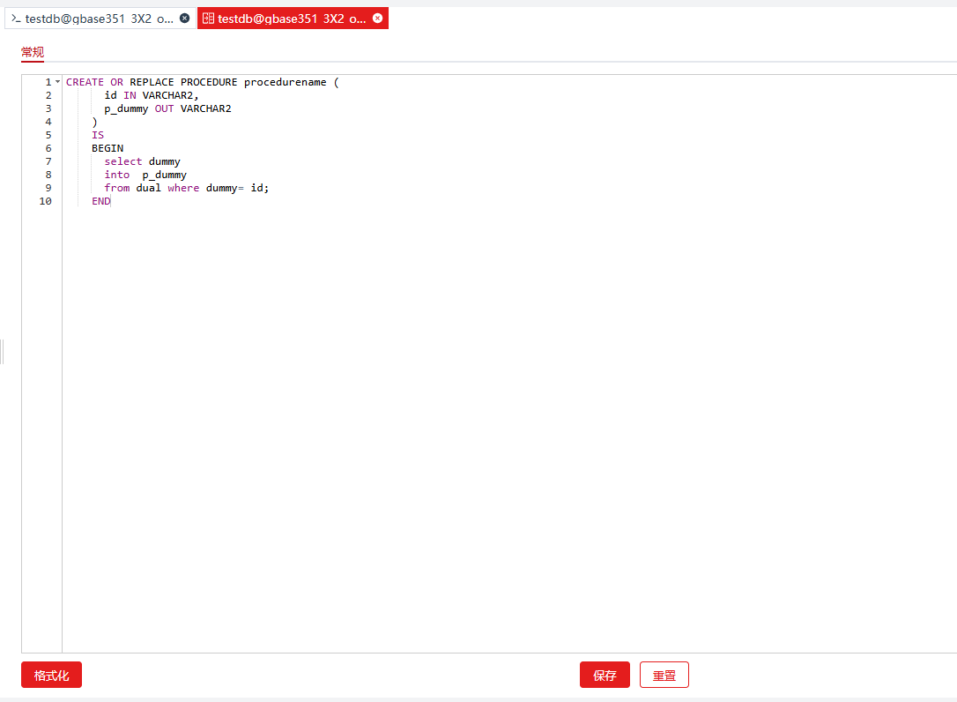Click the BEGIN keyword in the editor
The width and height of the screenshot is (957, 702).
click(x=108, y=148)
